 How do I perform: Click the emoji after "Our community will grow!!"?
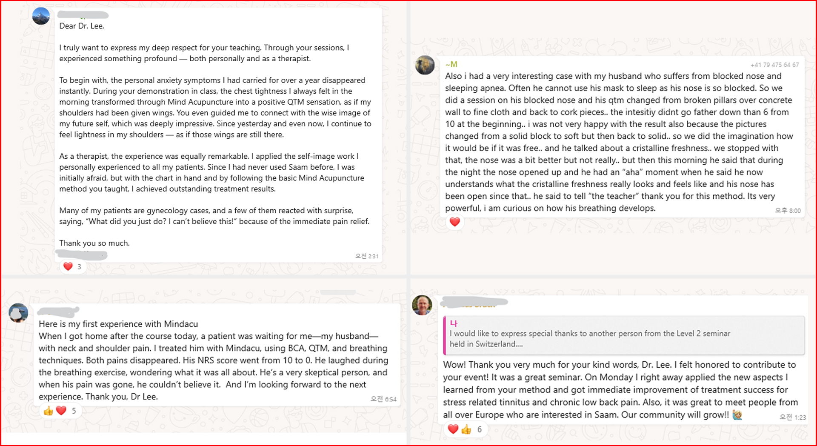pos(737,415)
